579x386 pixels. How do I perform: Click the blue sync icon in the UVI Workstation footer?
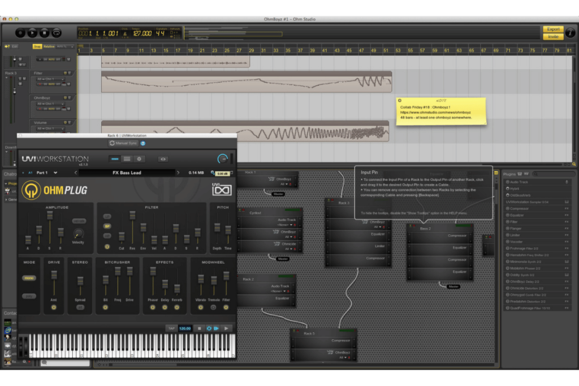pos(209,328)
